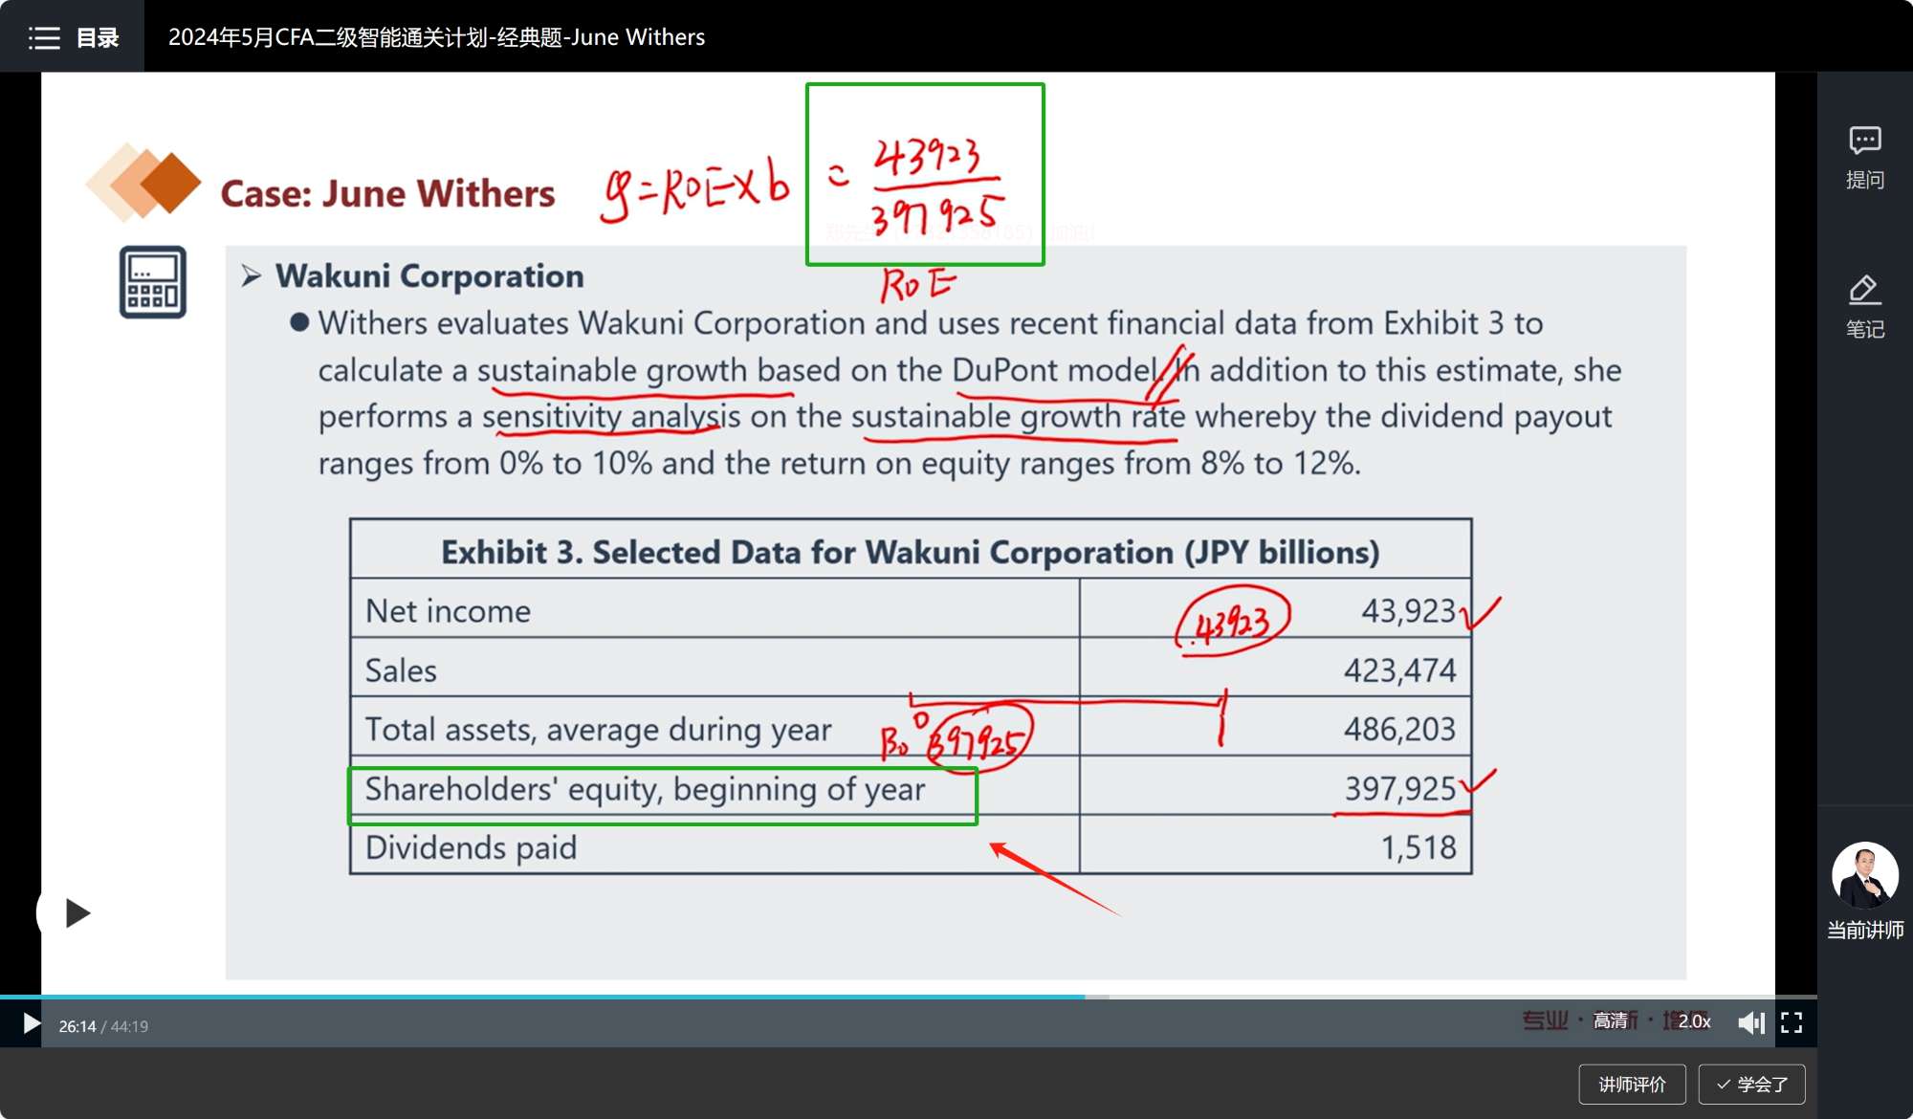The height and width of the screenshot is (1119, 1913).
Task: Click the arrow bullet before Wakuni Corporation
Action: click(x=252, y=276)
